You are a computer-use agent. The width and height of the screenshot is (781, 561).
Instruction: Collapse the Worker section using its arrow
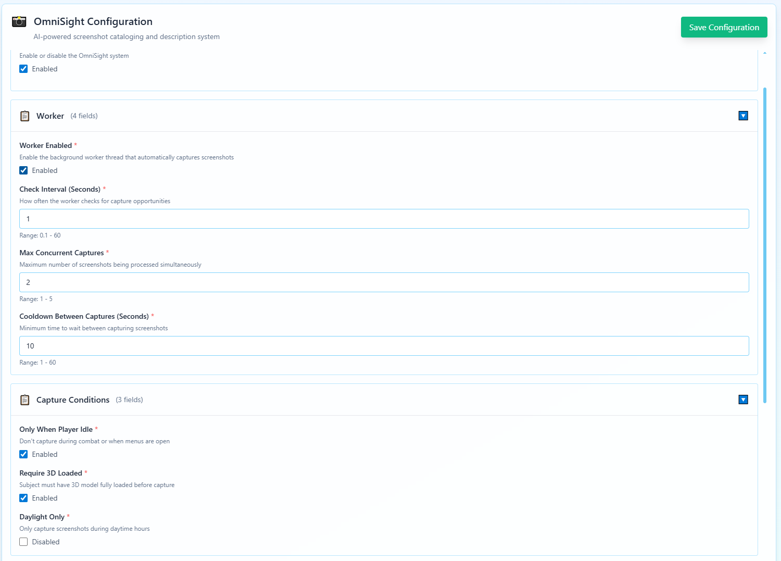click(743, 116)
